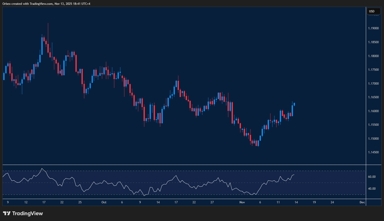The height and width of the screenshot is (221, 384).
Task: Click the 19 date label on time axis
Action: coord(314,202)
